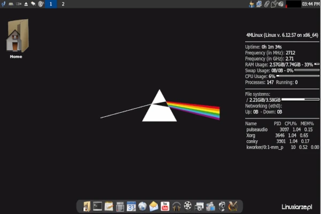
Task: Click the eject icon in top panel
Action: coord(26,4)
